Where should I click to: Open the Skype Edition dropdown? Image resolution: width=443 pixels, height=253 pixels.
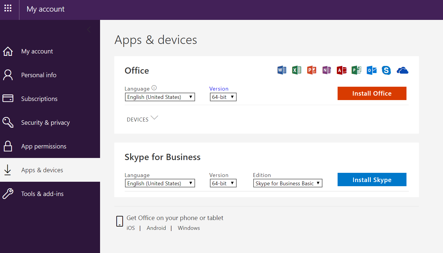click(288, 184)
